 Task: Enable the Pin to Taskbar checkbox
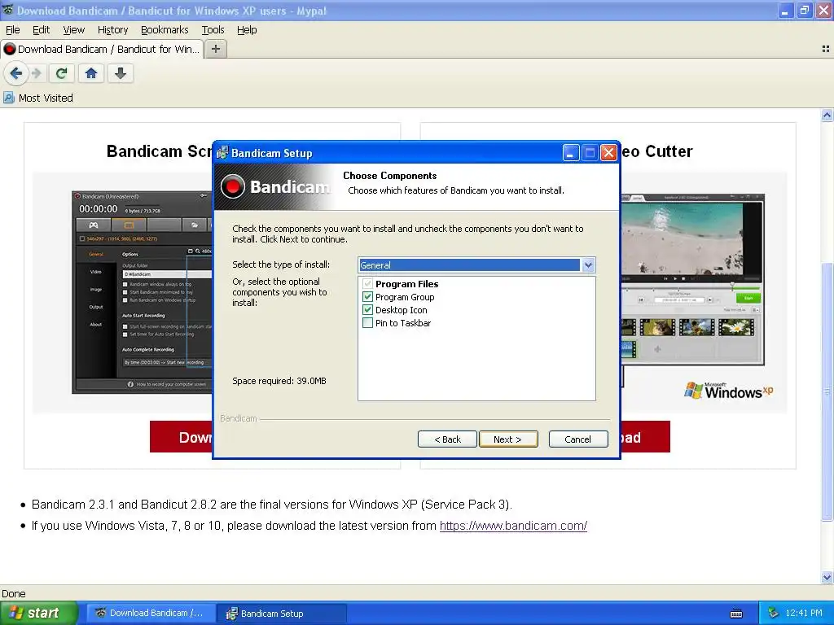point(367,322)
